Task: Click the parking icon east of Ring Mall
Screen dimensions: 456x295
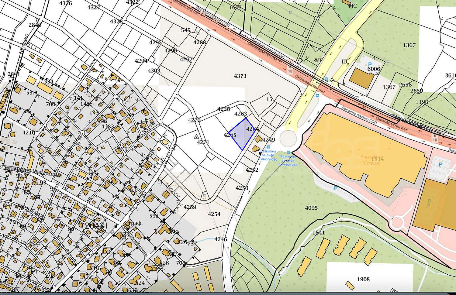Action: pos(440,164)
